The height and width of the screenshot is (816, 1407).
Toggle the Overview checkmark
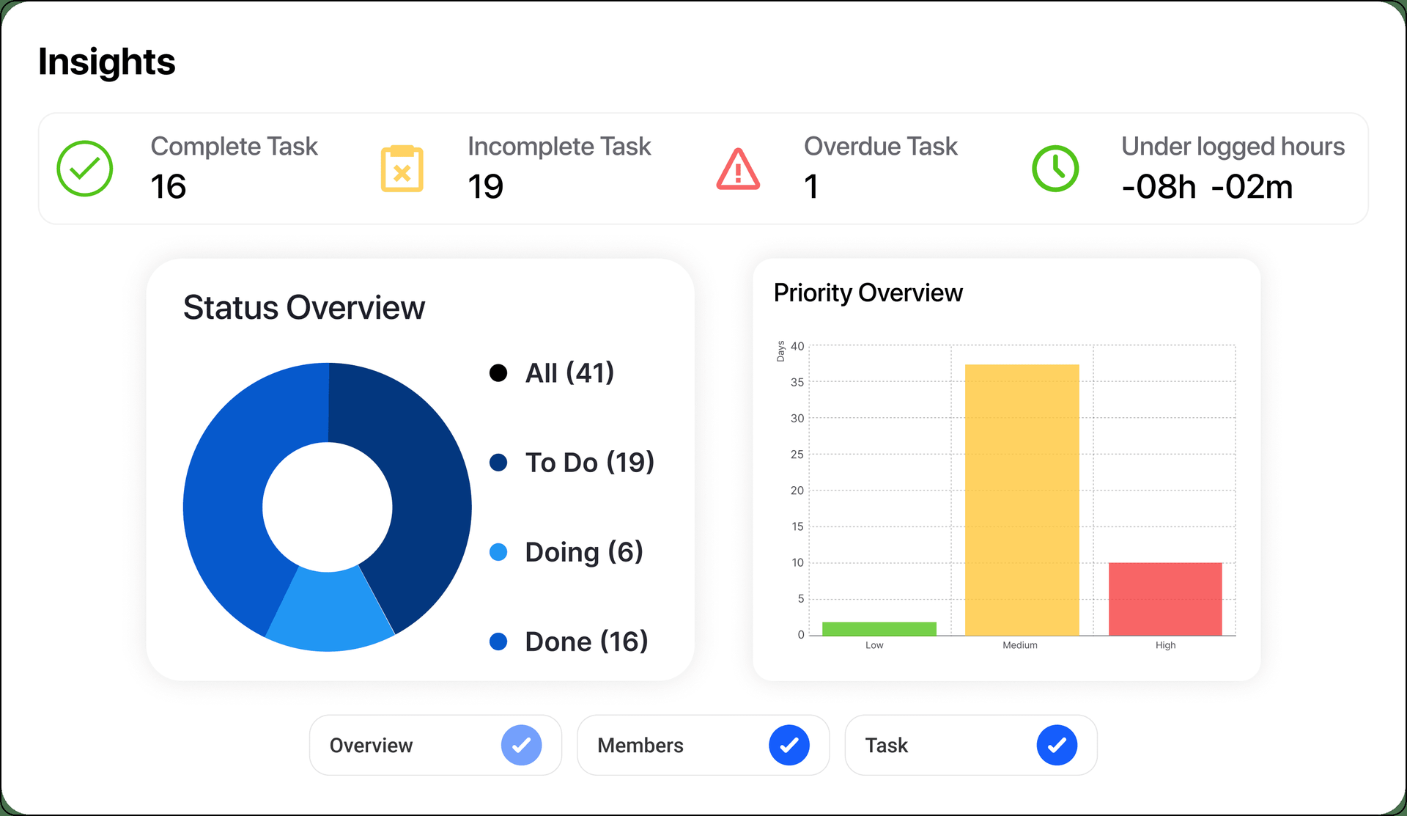[x=521, y=745]
